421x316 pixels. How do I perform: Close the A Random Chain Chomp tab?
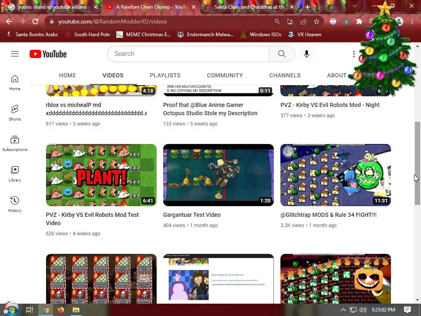(194, 7)
